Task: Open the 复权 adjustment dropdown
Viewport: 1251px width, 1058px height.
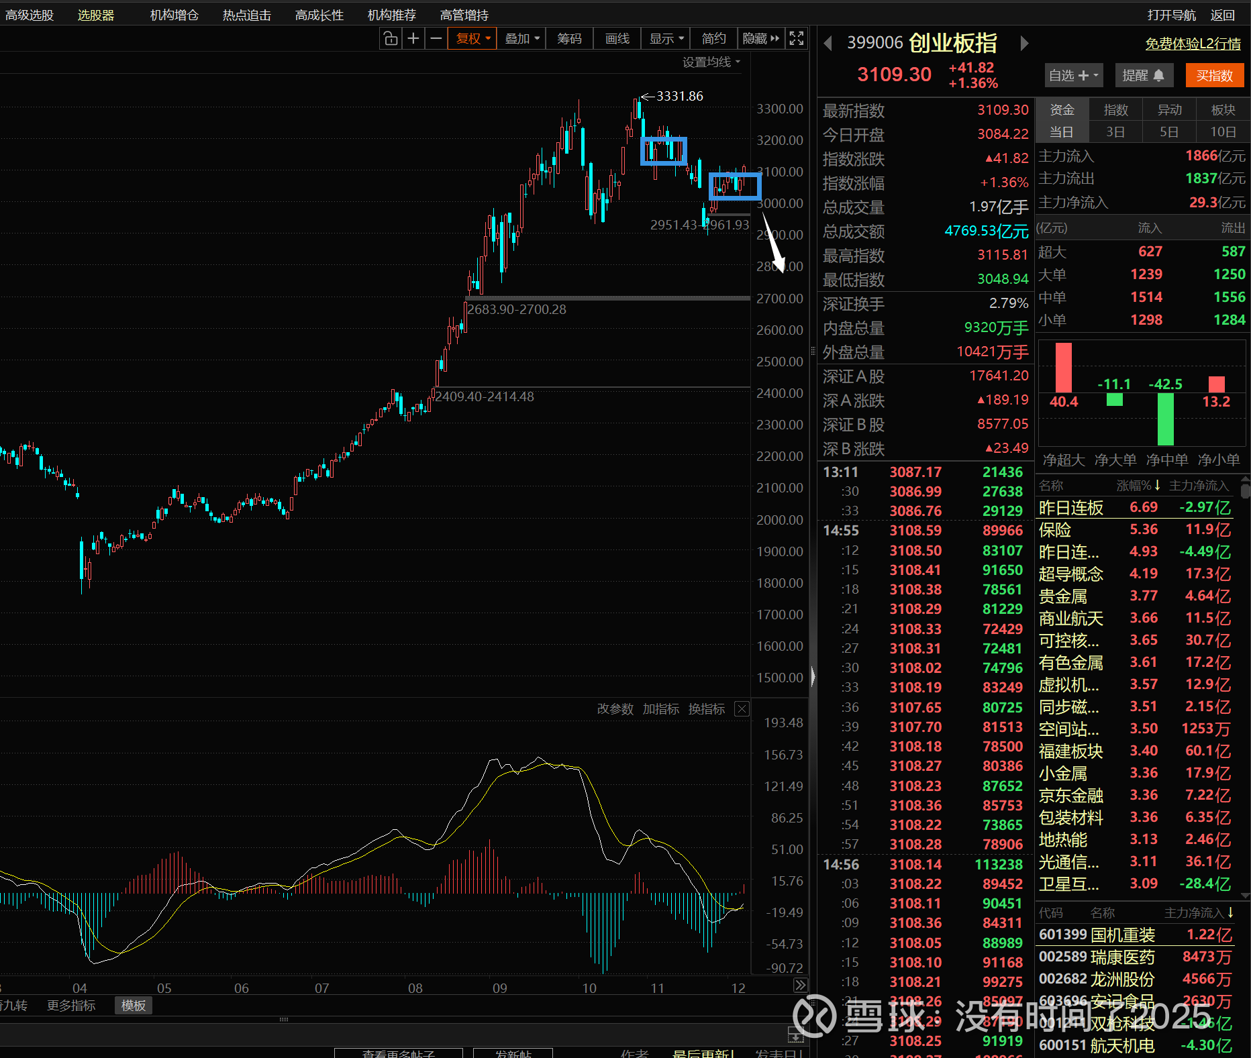Action: pos(473,39)
